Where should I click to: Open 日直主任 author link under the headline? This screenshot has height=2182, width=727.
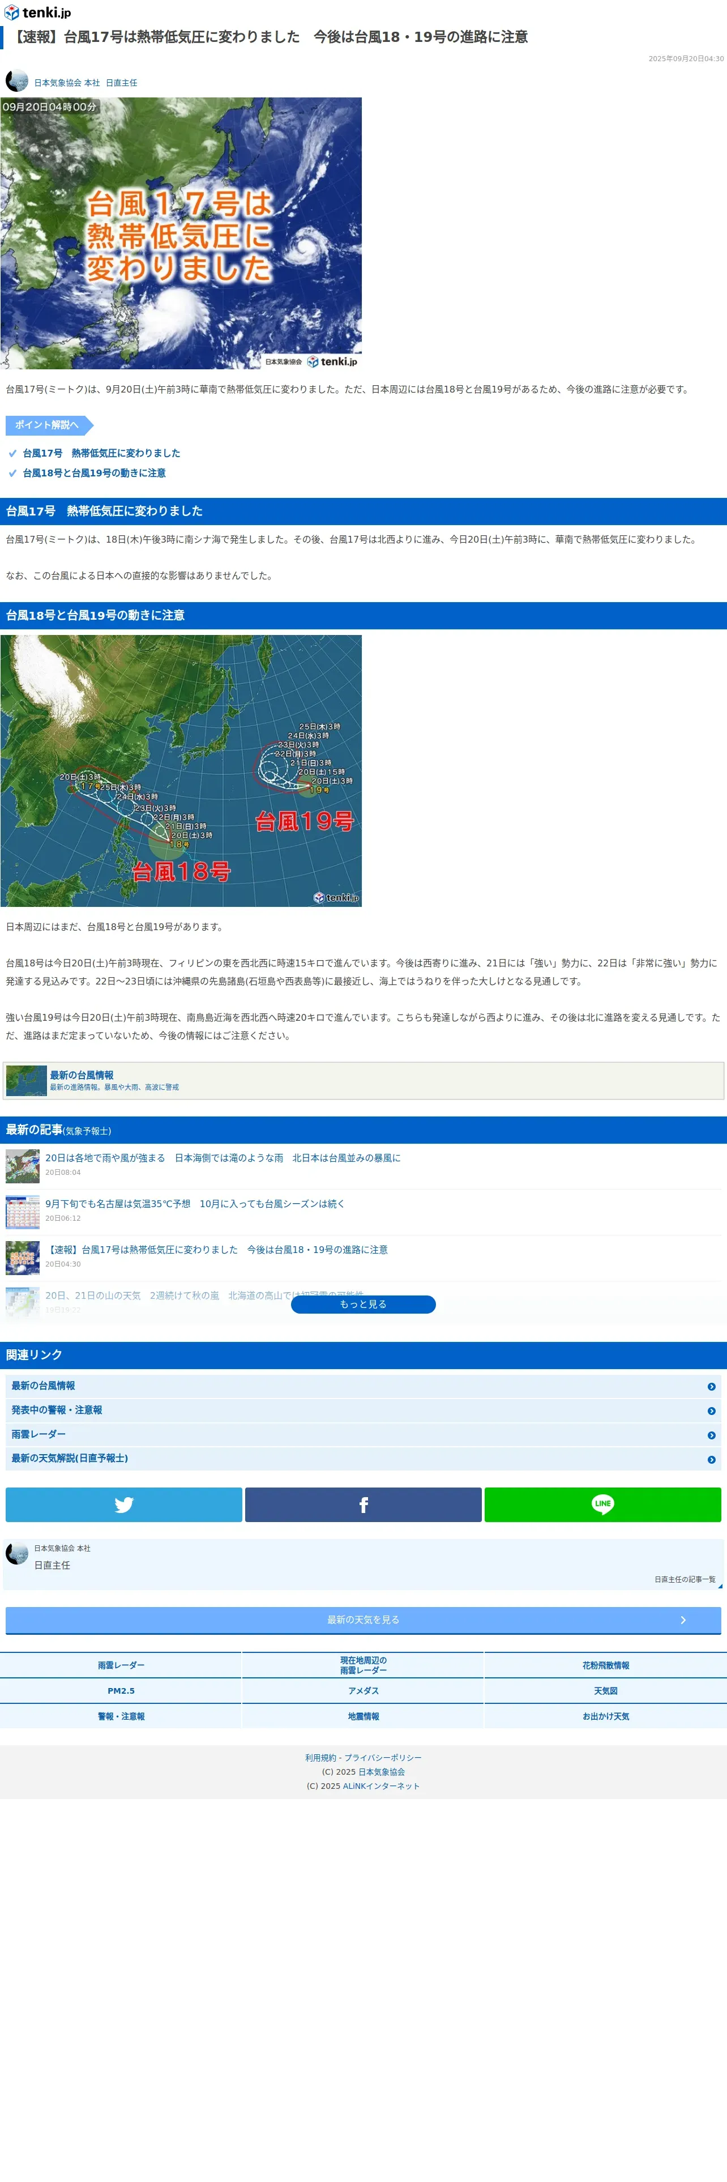(121, 83)
